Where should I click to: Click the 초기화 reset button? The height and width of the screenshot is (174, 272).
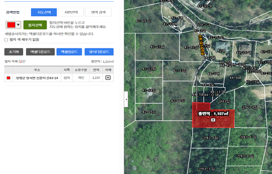point(14,52)
